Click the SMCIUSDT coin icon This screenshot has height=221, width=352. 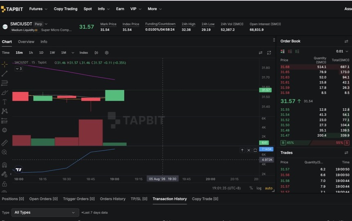coord(5,27)
